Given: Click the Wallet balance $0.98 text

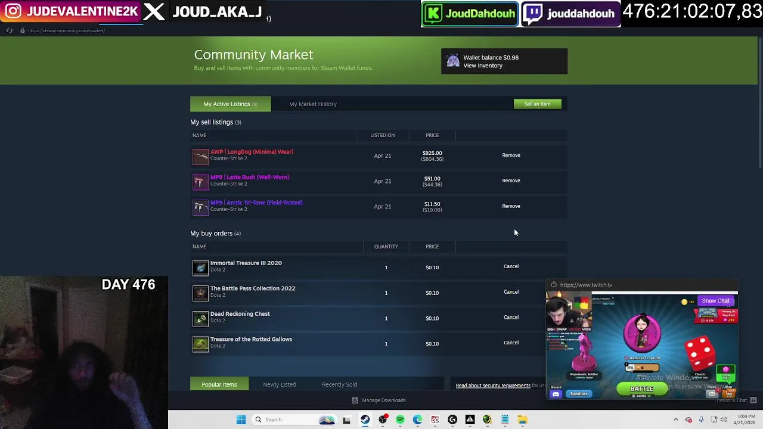Looking at the screenshot, I should (491, 58).
